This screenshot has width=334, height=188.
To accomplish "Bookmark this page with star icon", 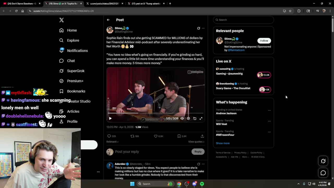I will [x=290, y=11].
